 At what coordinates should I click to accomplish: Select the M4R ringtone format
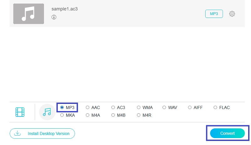pyautogui.click(x=139, y=115)
